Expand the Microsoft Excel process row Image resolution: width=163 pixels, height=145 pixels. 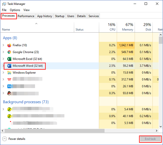[x=3, y=59]
